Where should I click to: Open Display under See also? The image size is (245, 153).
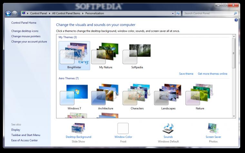(15, 130)
